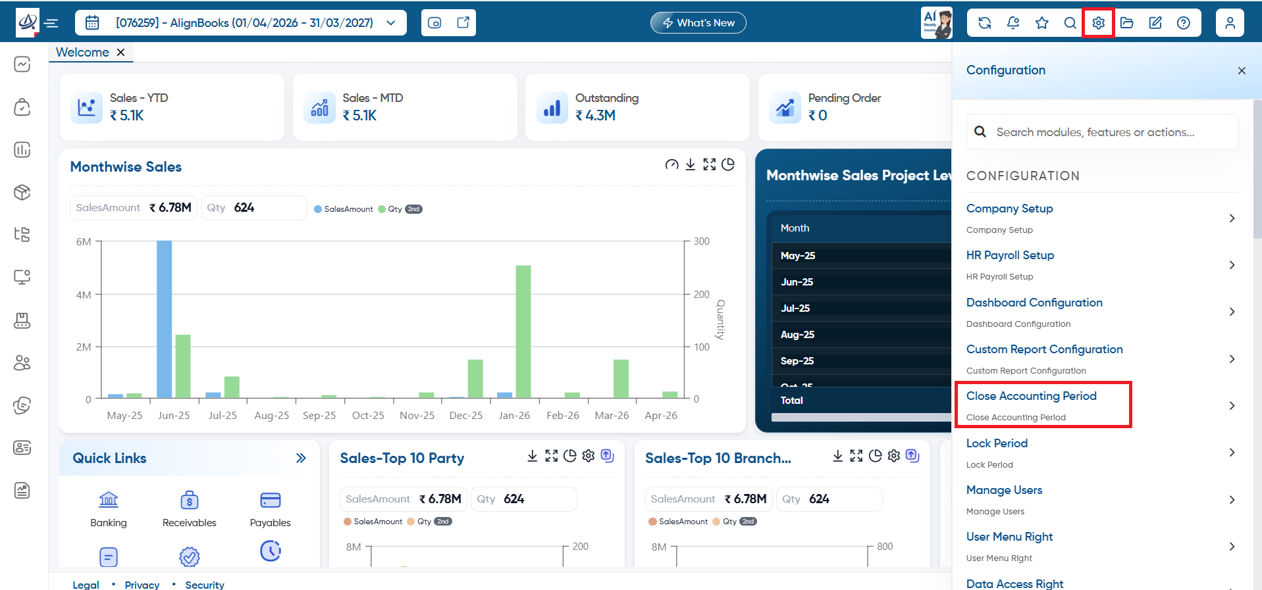Expand Monthwise Sales chart to fullscreen
The width and height of the screenshot is (1262, 590).
[x=709, y=164]
